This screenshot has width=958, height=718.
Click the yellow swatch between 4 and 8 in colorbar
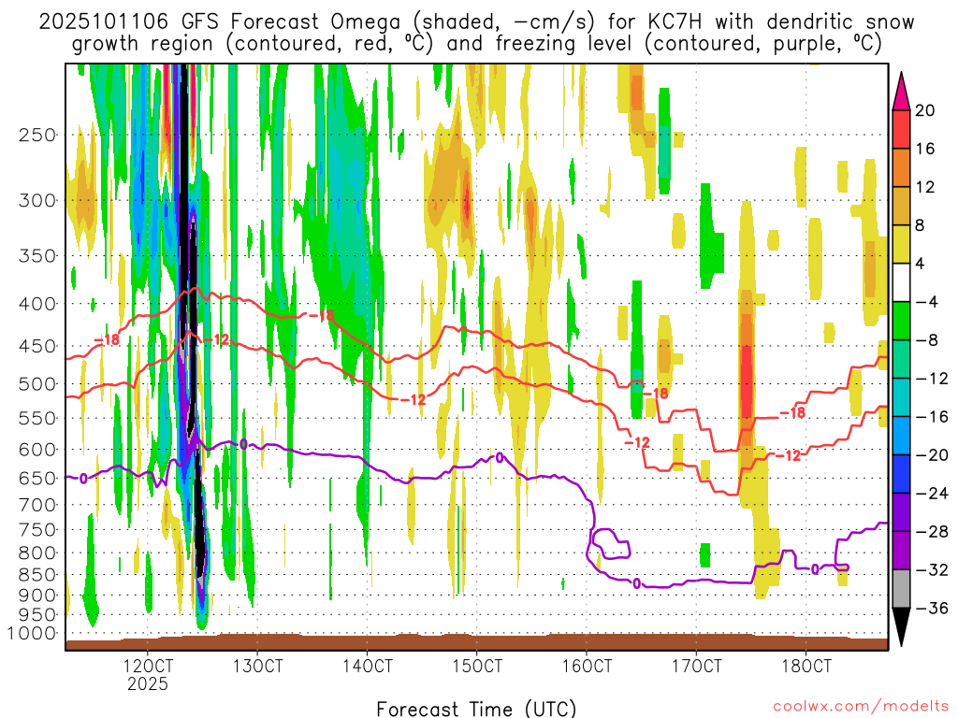[901, 244]
